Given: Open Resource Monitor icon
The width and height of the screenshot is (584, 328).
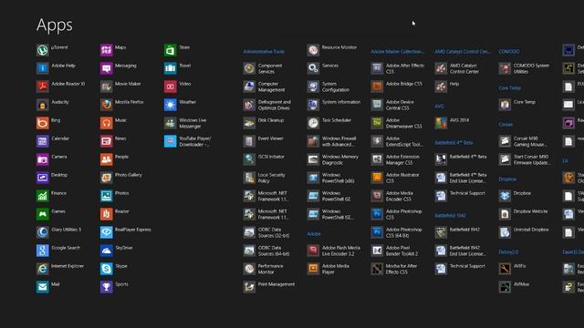Looking at the screenshot, I should (313, 50).
